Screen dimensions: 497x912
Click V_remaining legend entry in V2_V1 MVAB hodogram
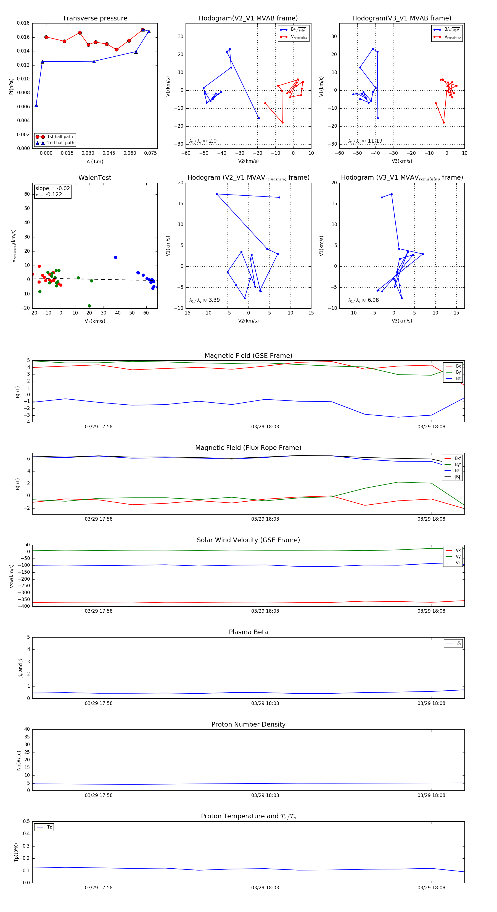click(x=294, y=37)
